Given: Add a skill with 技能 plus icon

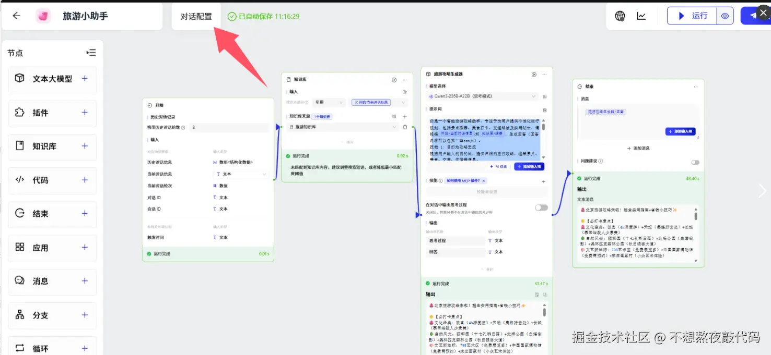Looking at the screenshot, I should tap(543, 181).
